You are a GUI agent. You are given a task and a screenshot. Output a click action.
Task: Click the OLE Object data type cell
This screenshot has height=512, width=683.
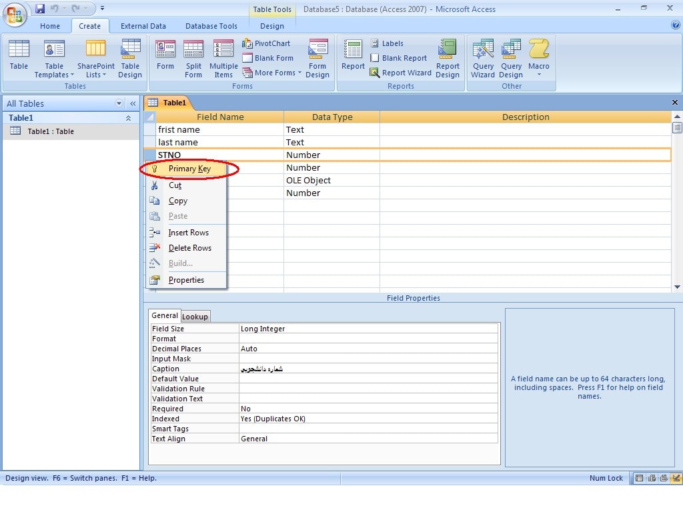coord(331,180)
